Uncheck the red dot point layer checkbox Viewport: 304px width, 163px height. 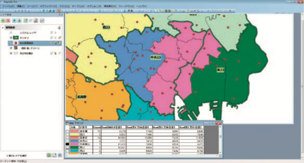click(x=11, y=43)
